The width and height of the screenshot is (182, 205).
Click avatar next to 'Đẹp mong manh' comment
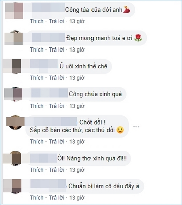point(14,38)
